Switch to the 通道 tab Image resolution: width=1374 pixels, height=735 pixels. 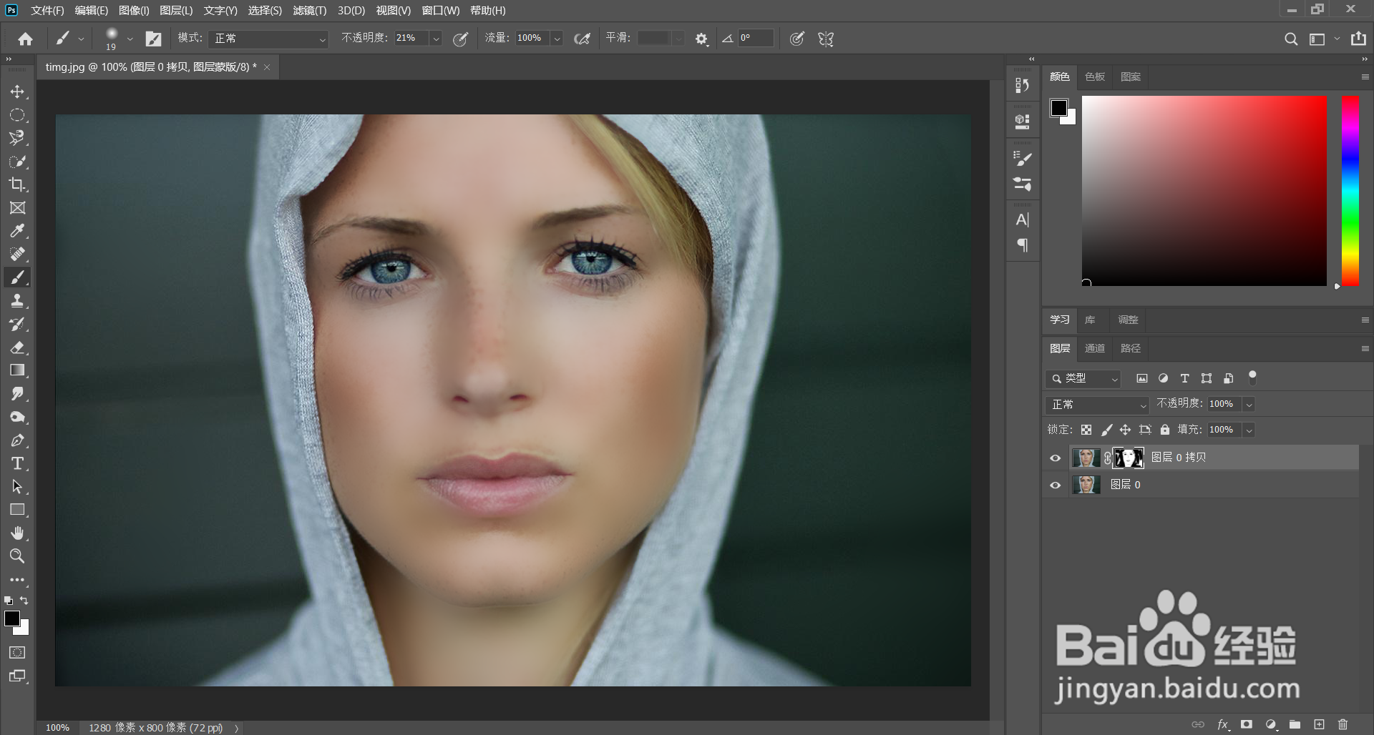click(x=1094, y=348)
